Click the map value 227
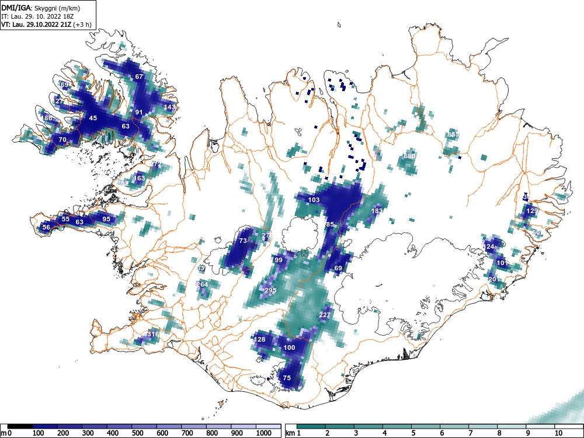Screen dimensions: 584x438 point(325,315)
